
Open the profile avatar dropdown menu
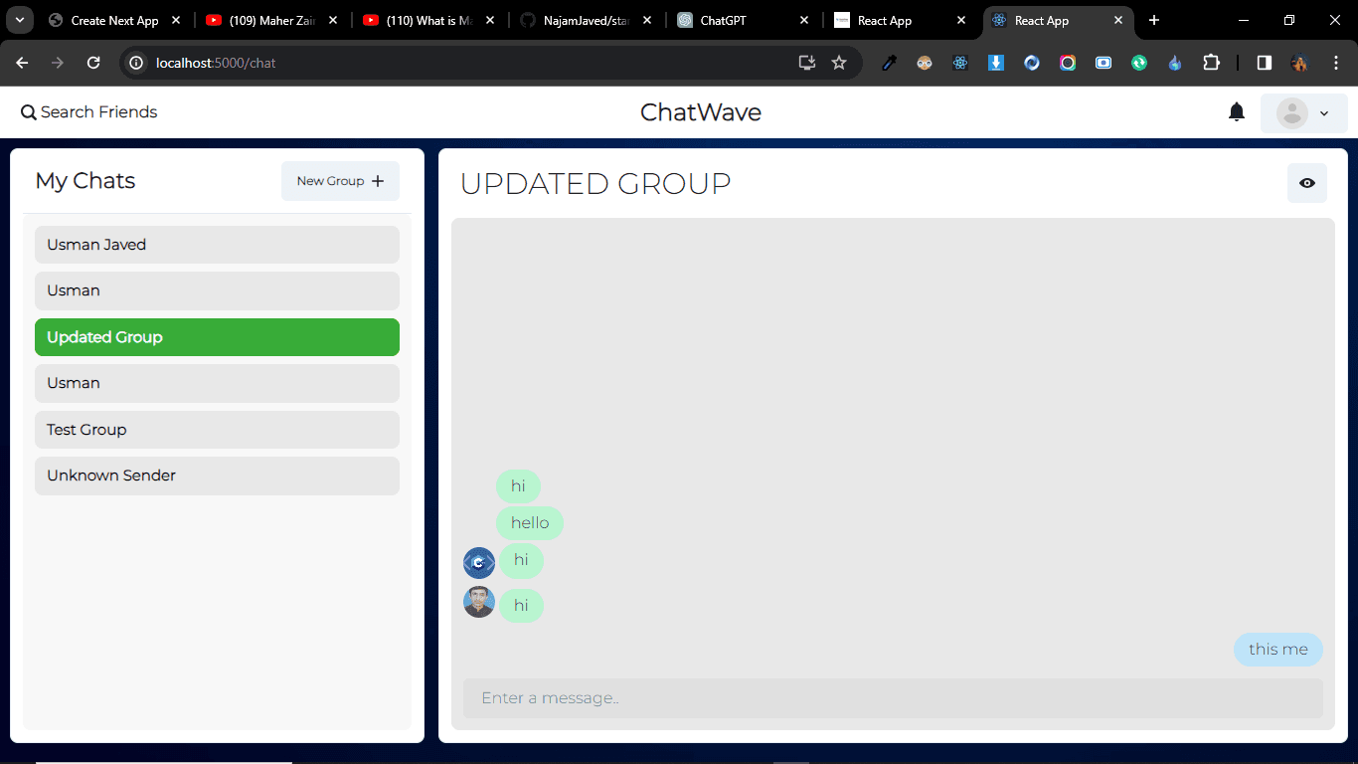1303,113
